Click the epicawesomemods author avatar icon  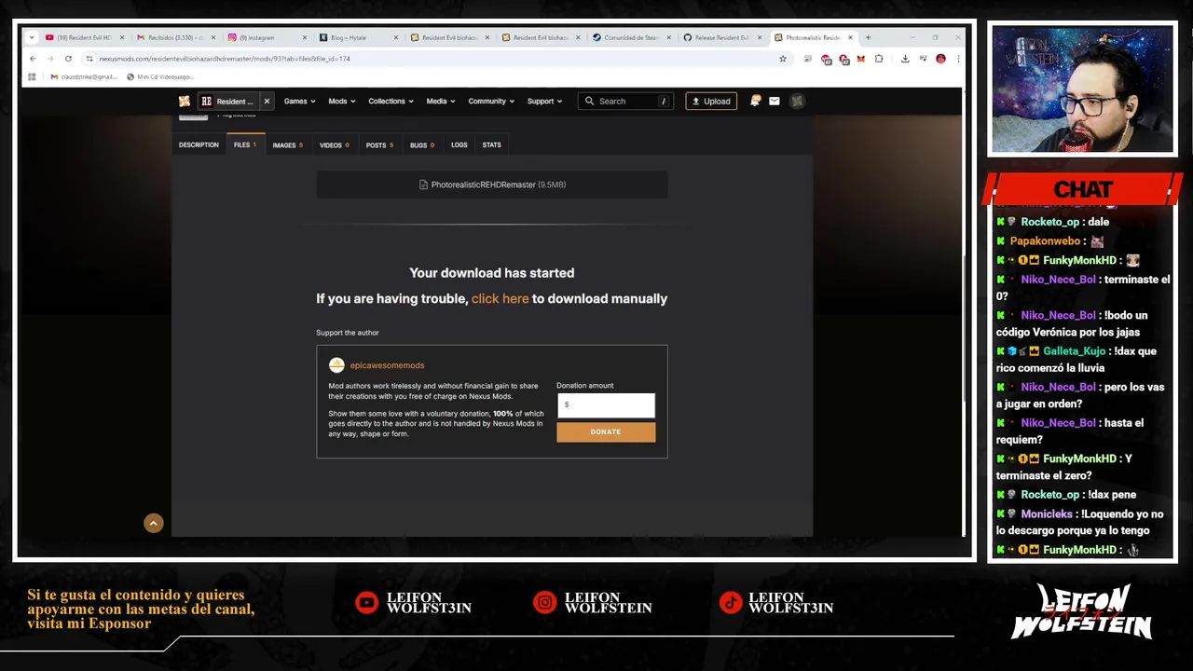click(336, 365)
